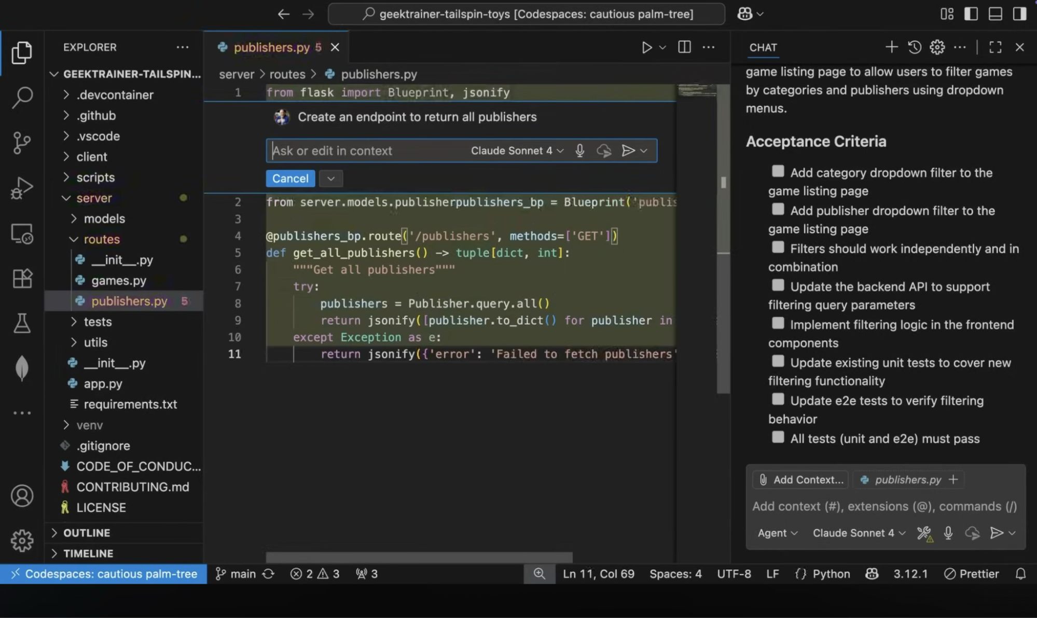Activate the microphone in the inline chat

click(579, 150)
